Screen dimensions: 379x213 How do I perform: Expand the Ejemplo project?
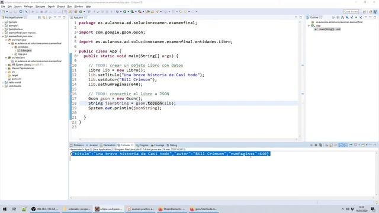coord(3,22)
